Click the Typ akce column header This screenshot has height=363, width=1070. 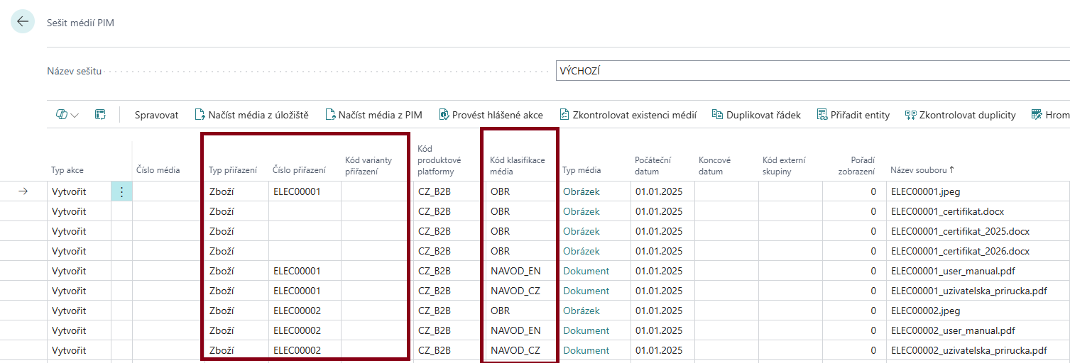(x=67, y=170)
